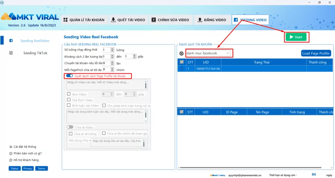
Task: Click Load Page Profile button
Action: coord(316,53)
